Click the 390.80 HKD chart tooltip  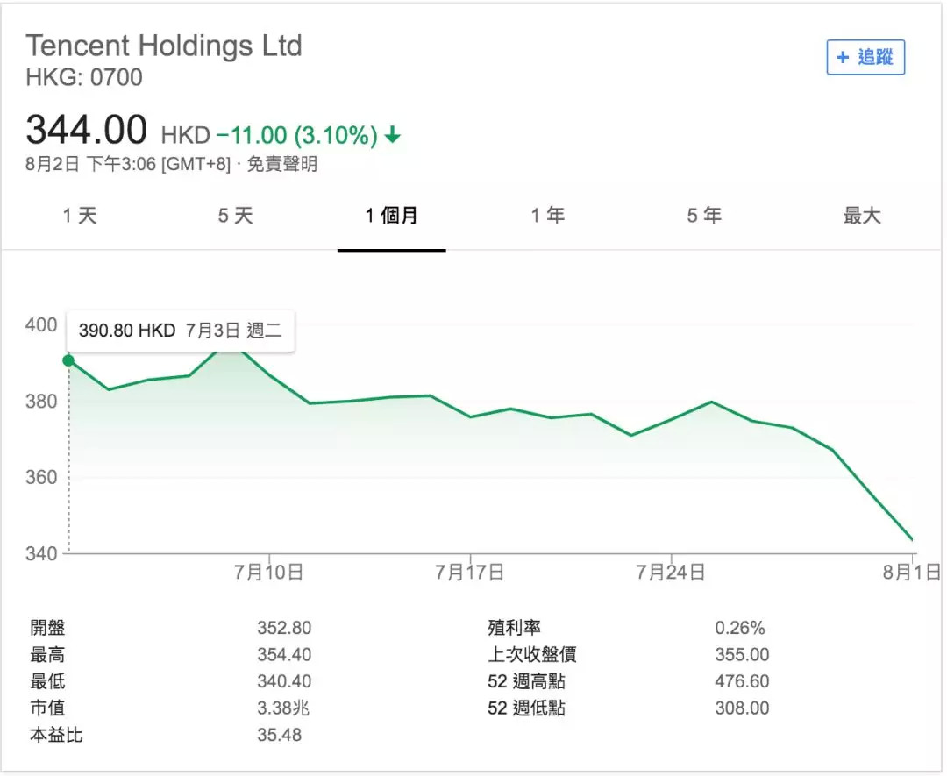click(180, 331)
